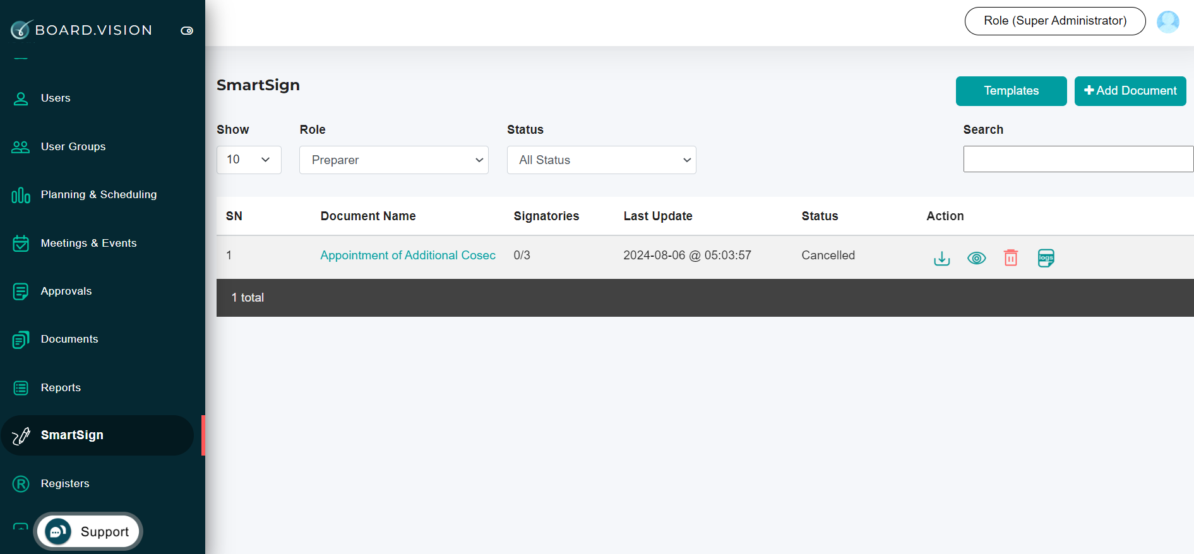Click the Support chat bubble icon
Image resolution: width=1194 pixels, height=554 pixels.
pyautogui.click(x=57, y=531)
